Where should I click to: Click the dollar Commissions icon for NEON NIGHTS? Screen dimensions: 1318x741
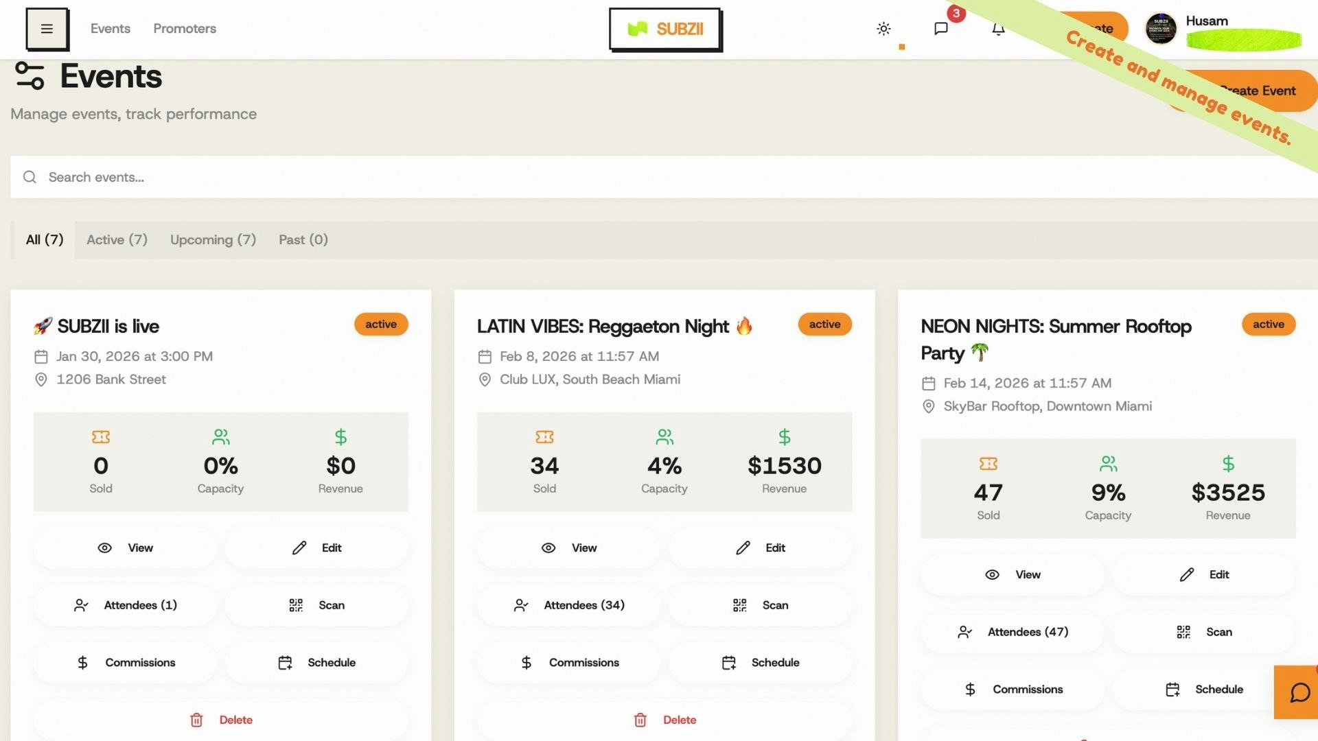[x=970, y=689]
